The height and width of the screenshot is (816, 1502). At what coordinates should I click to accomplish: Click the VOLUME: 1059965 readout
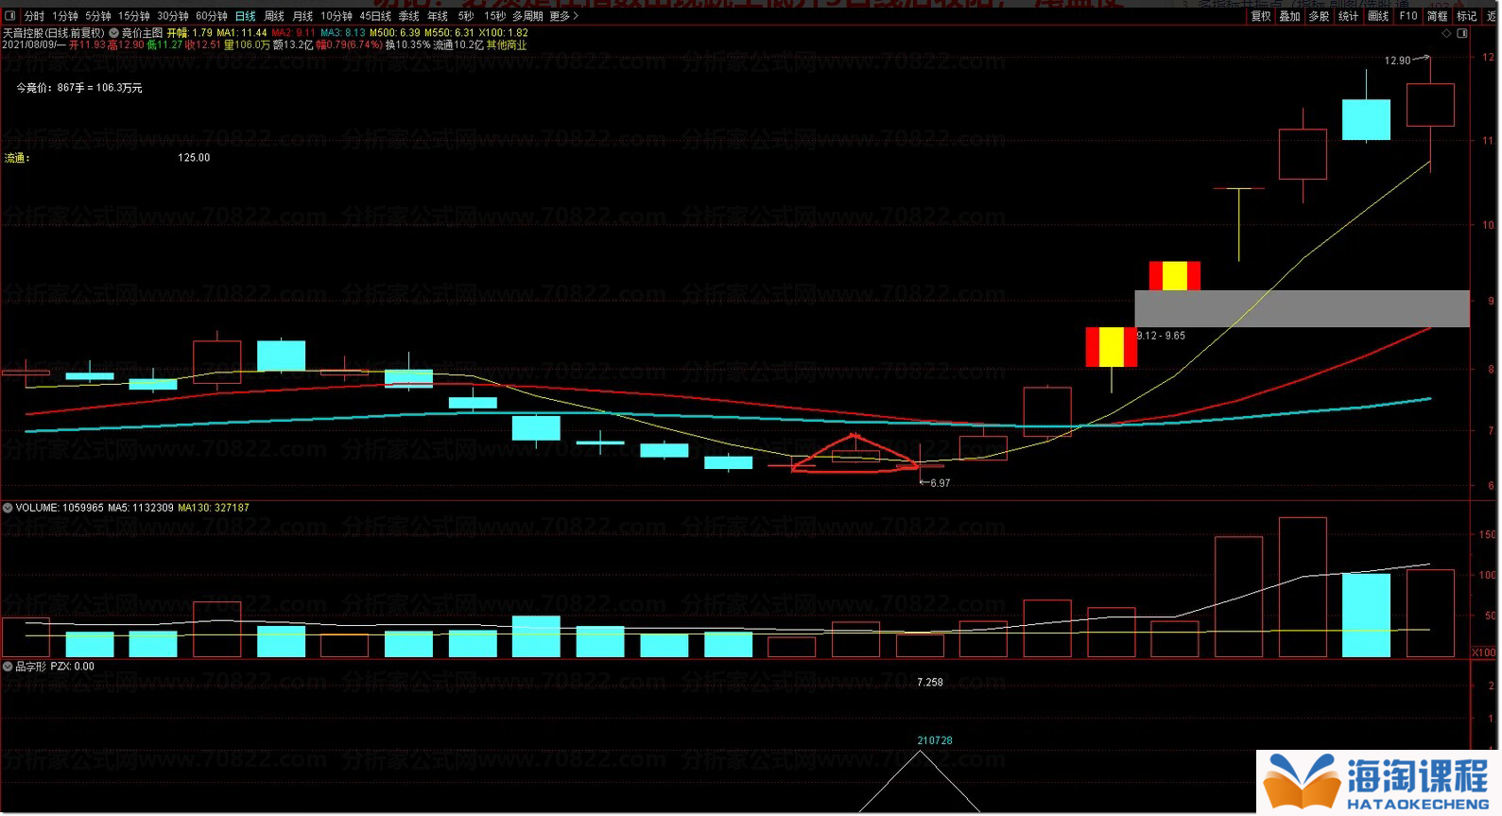point(60,508)
